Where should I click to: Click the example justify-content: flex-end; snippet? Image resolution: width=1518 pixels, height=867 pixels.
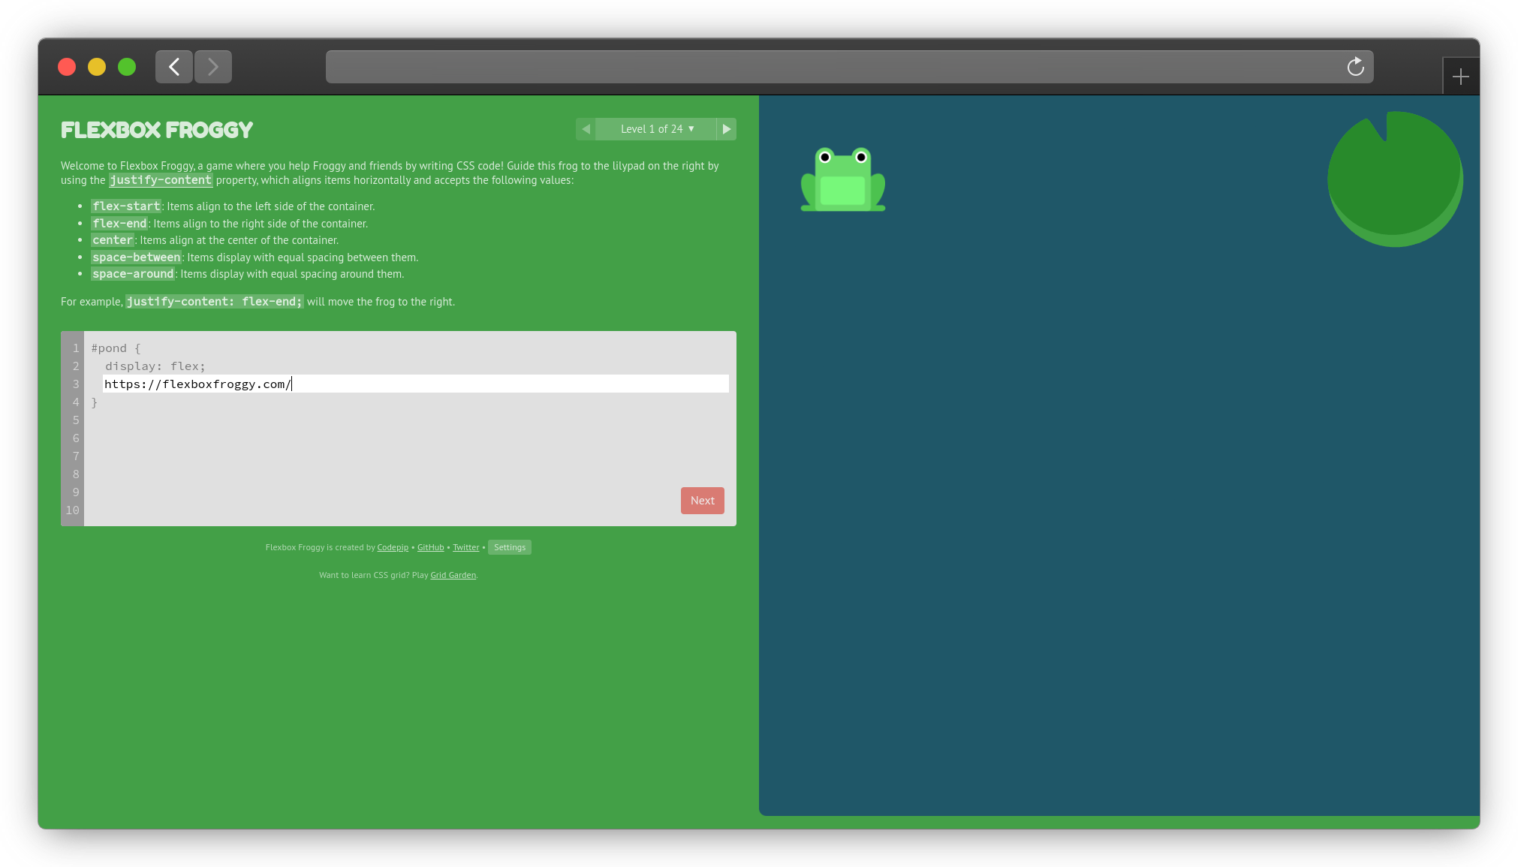click(215, 302)
